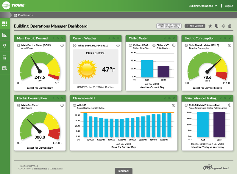Delete dashboard using the trash icon
This screenshot has width=237, height=174.
point(230,26)
